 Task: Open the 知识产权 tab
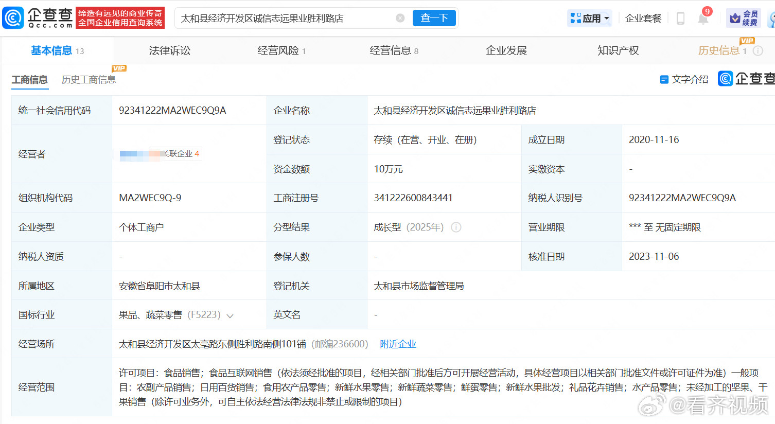pos(618,50)
